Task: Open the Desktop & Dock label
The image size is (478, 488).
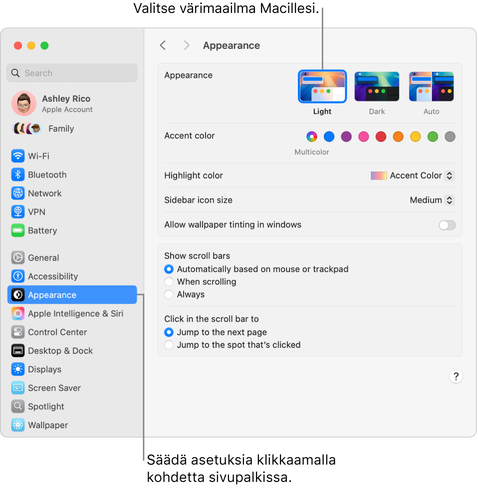Action: coord(60,351)
